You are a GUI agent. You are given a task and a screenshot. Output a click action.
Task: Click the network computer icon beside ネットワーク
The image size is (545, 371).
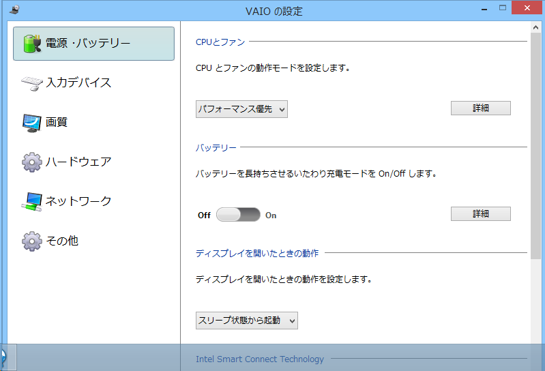(x=32, y=202)
